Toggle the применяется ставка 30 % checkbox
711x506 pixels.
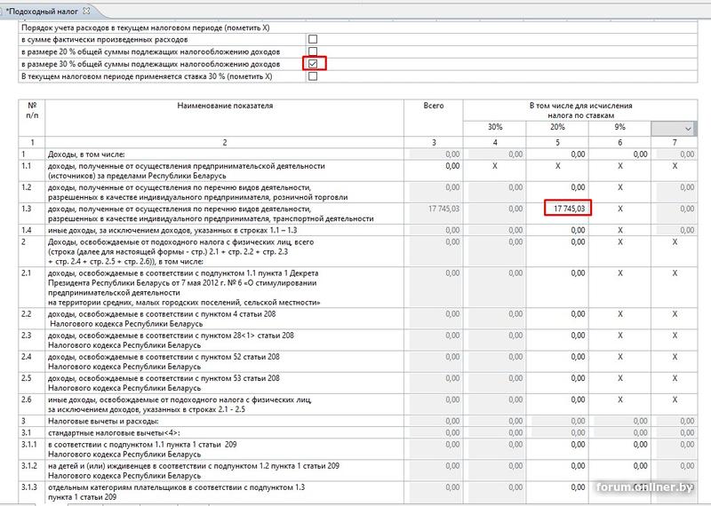click(312, 76)
